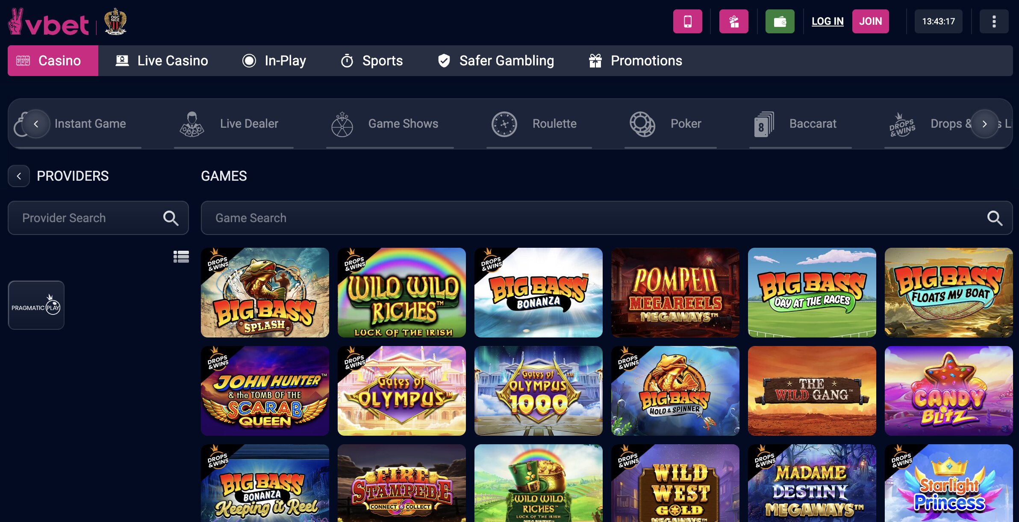This screenshot has width=1019, height=522.
Task: Open the green wallet deposit icon
Action: click(x=780, y=21)
